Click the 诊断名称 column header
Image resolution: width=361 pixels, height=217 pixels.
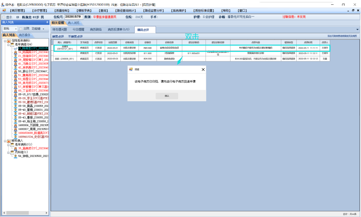[x=169, y=42]
